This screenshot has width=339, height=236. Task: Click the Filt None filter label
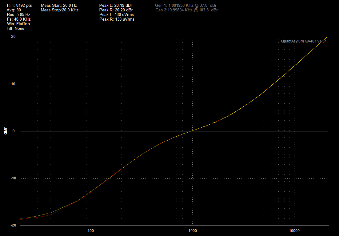[15, 28]
